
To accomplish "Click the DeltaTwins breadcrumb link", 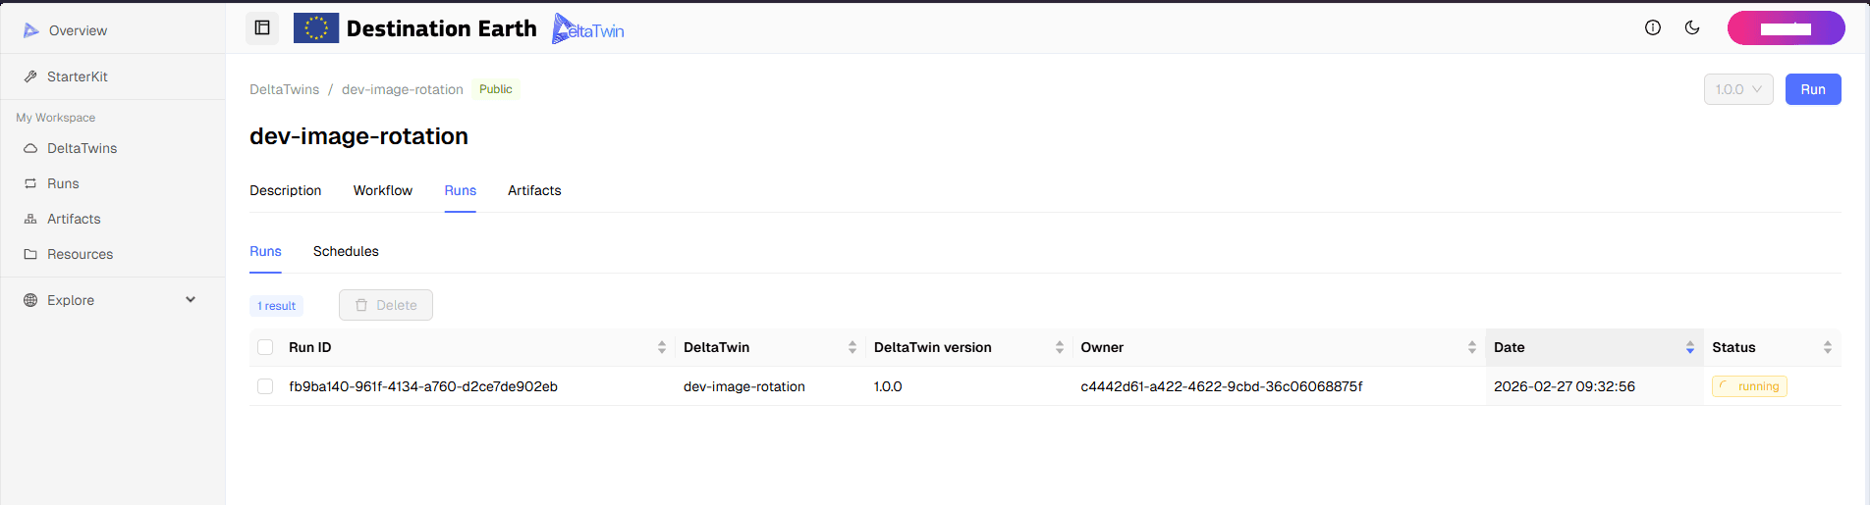I will tap(284, 89).
